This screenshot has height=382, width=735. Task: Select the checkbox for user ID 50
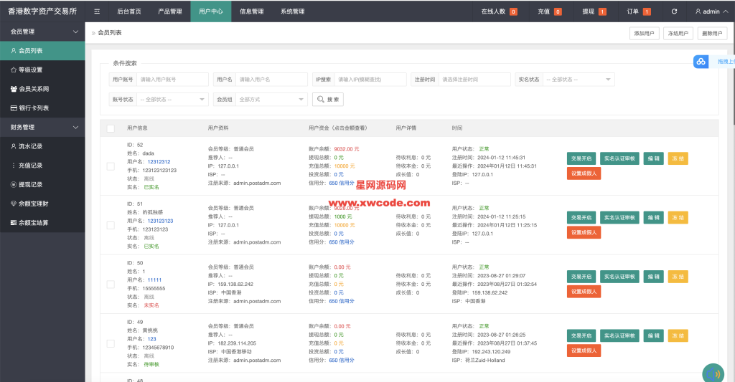[x=111, y=285]
